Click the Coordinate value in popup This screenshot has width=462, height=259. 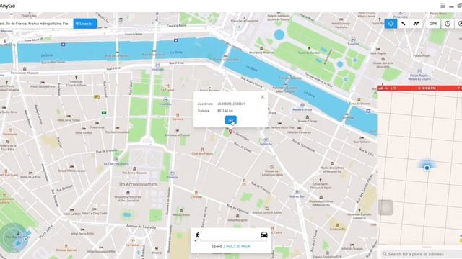tap(231, 104)
